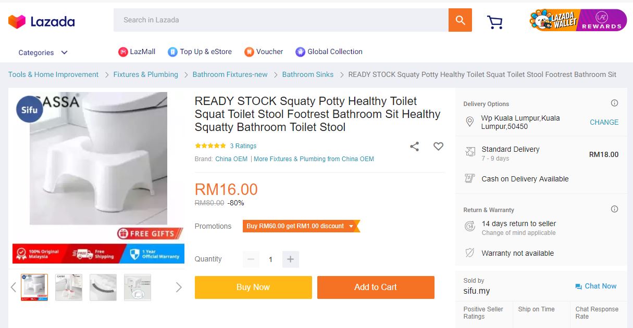Image resolution: width=633 pixels, height=328 pixels.
Task: Click the Search in Lazada field
Action: coord(280,20)
